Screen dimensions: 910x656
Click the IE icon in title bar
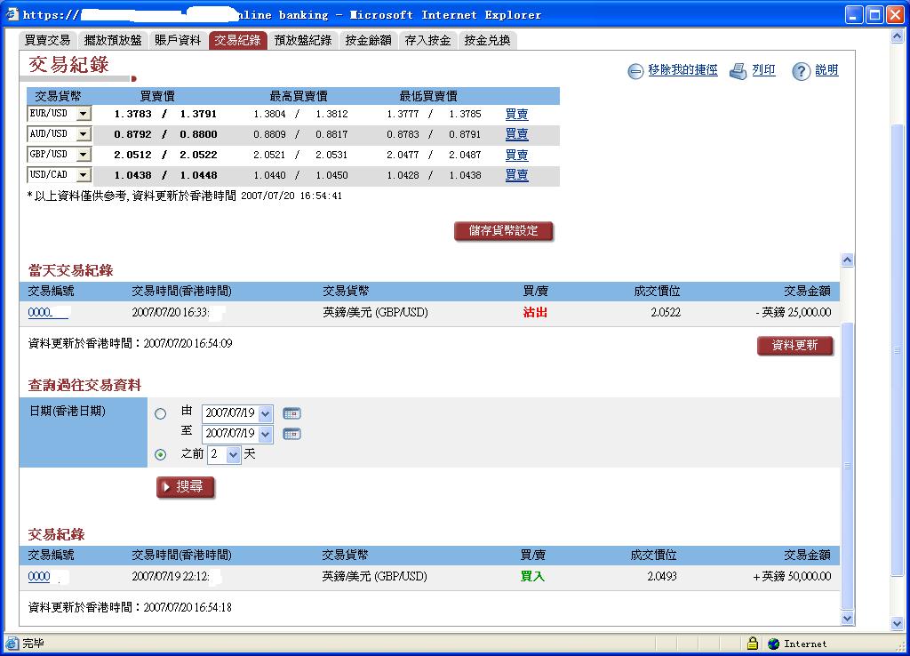(12, 14)
